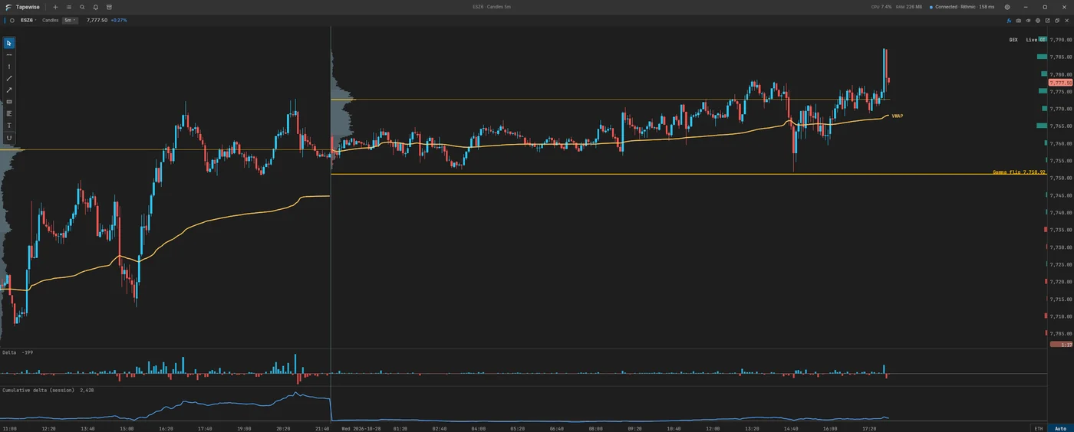Toggle ETH session button
The image size is (1074, 432).
click(x=1039, y=428)
